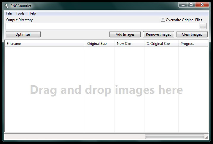Minimize the PNGGauntlet window
This screenshot has height=144, width=213.
pos(183,5)
